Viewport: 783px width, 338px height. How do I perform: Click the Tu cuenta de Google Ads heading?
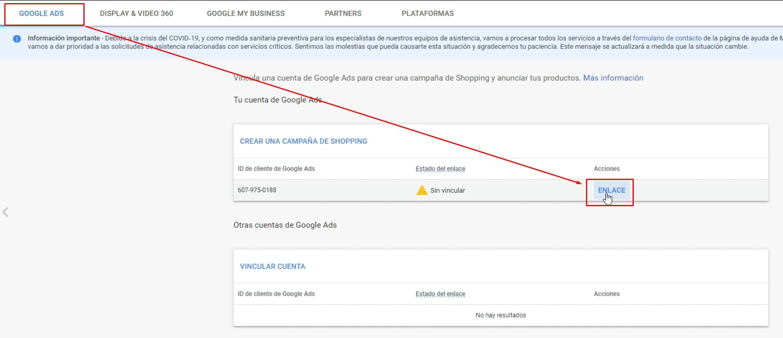tap(278, 100)
